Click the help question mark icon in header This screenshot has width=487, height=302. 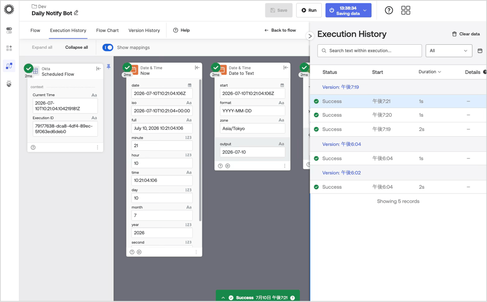pos(389,10)
